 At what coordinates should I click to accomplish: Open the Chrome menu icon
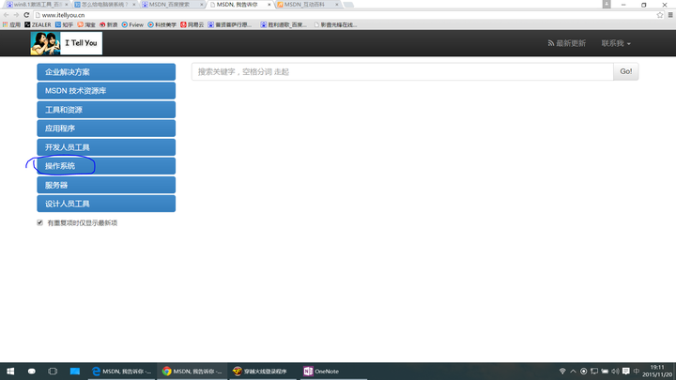click(670, 15)
